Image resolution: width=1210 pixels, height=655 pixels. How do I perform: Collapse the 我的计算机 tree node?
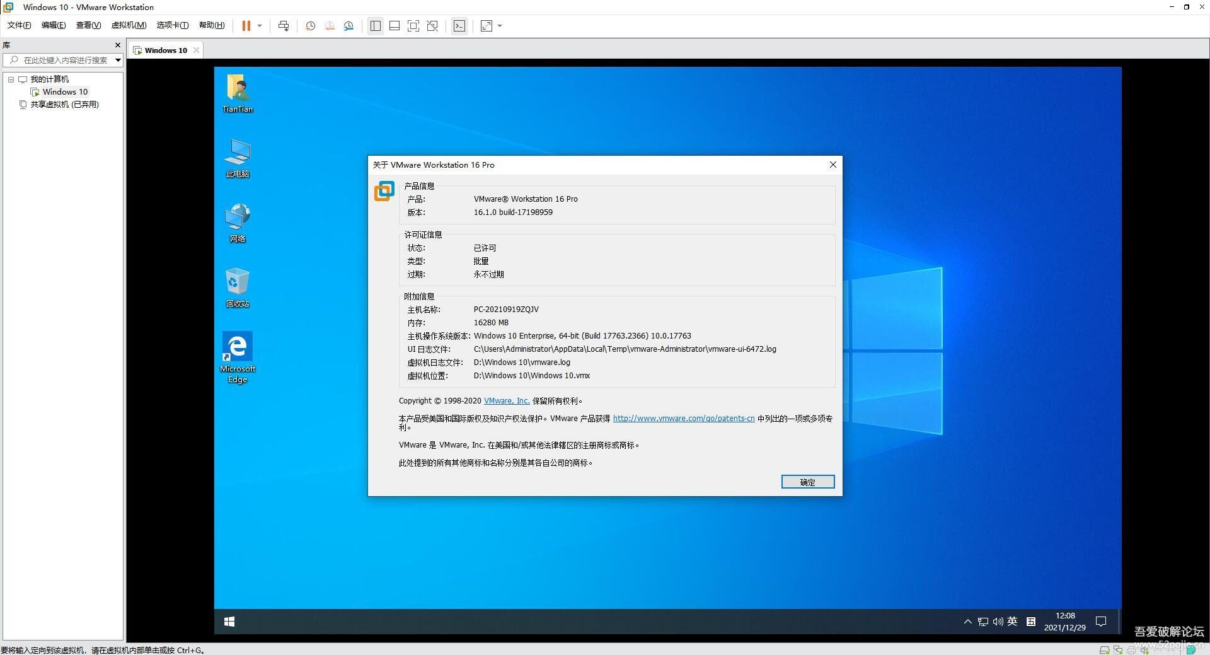[x=11, y=79]
